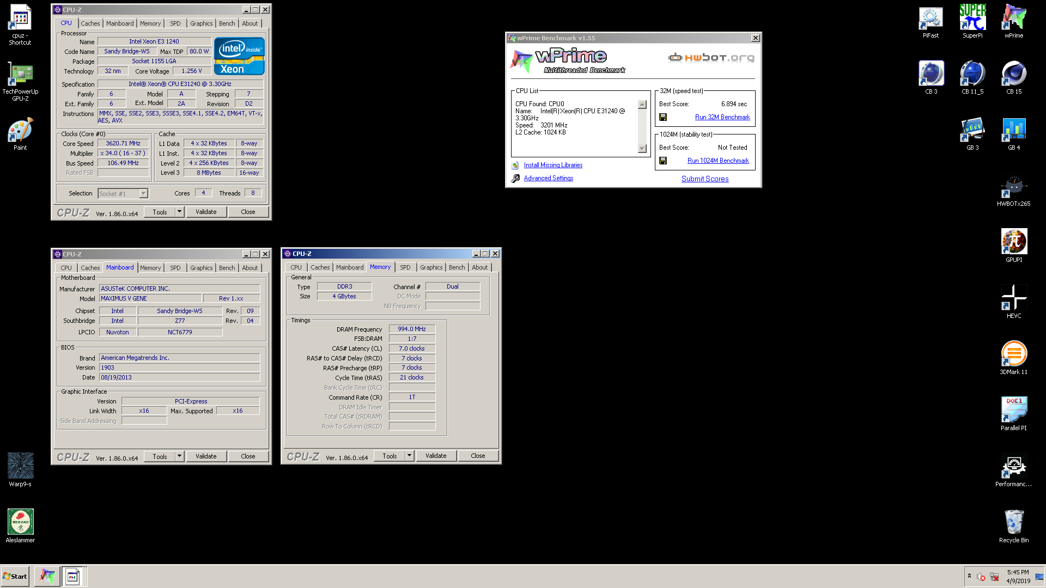1046x588 pixels.
Task: Open the CB 15 Cinebench icon
Action: pos(1014,77)
